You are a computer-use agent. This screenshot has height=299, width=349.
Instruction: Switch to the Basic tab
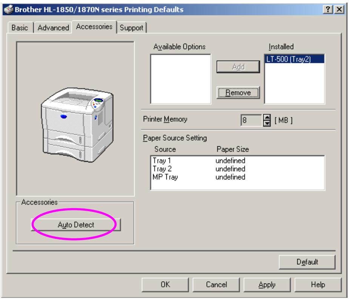click(20, 28)
